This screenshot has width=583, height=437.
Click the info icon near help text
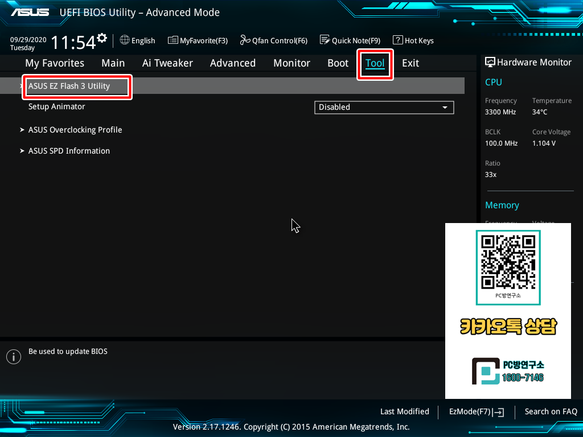14,357
